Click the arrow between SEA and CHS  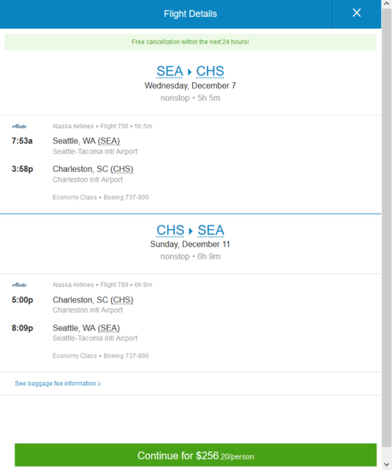[x=190, y=72]
